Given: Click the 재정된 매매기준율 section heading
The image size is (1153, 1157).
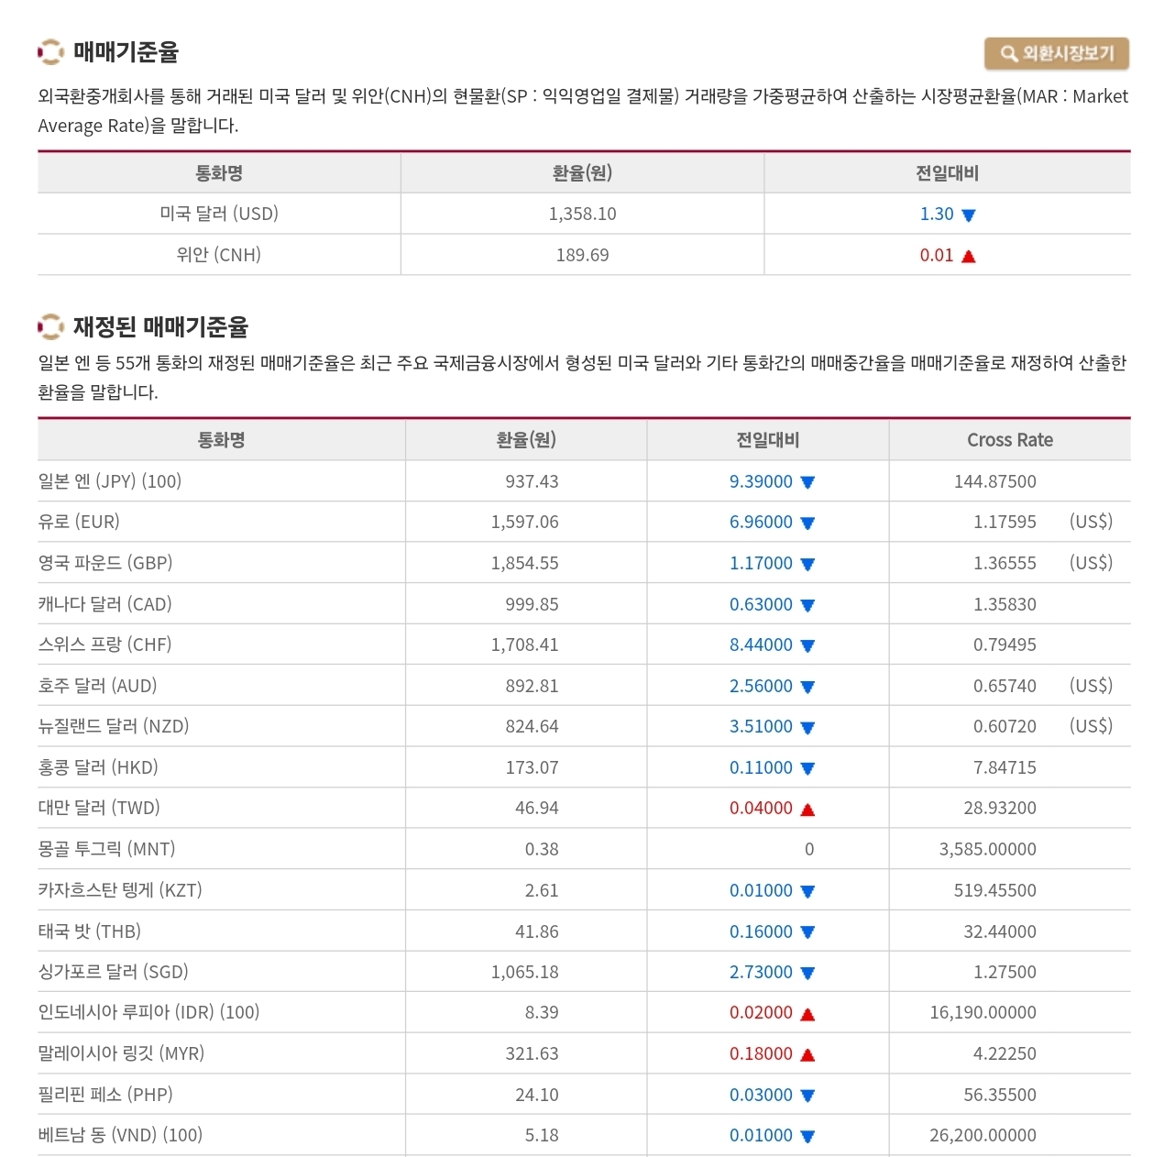Looking at the screenshot, I should (x=160, y=326).
